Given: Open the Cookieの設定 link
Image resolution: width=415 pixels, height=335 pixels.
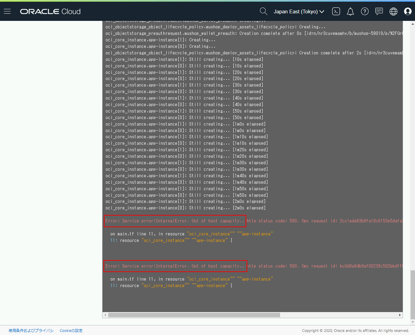Looking at the screenshot, I should [71, 331].
